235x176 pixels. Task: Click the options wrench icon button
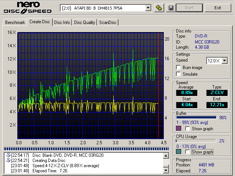[x=159, y=8]
